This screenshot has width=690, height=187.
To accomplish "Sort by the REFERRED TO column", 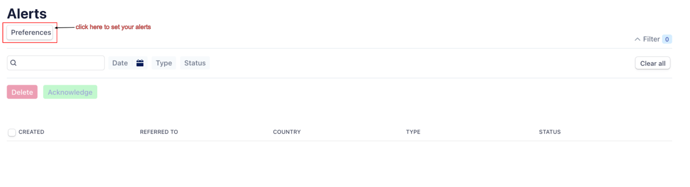I will tap(159, 132).
